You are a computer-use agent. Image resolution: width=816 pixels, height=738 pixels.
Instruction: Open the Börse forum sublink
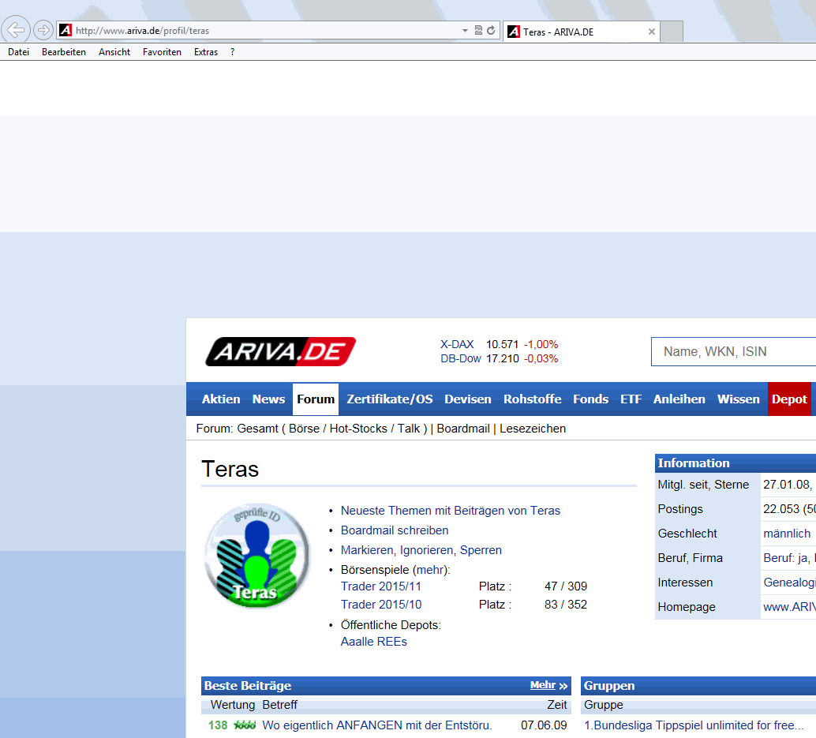pos(305,429)
